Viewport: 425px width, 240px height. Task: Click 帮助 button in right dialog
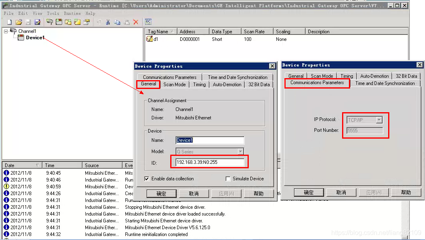tap(406, 193)
